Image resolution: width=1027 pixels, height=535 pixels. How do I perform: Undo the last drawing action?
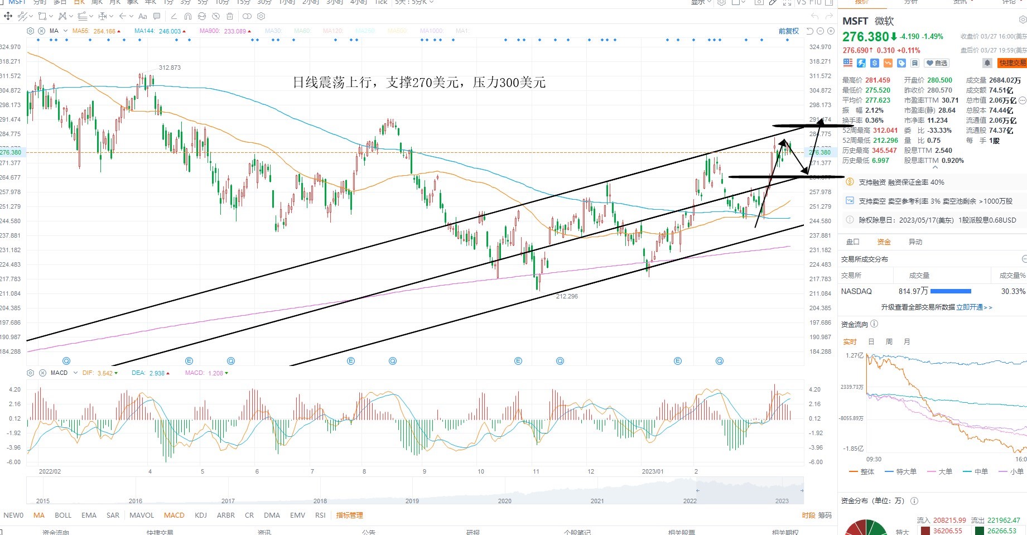pyautogui.click(x=816, y=17)
